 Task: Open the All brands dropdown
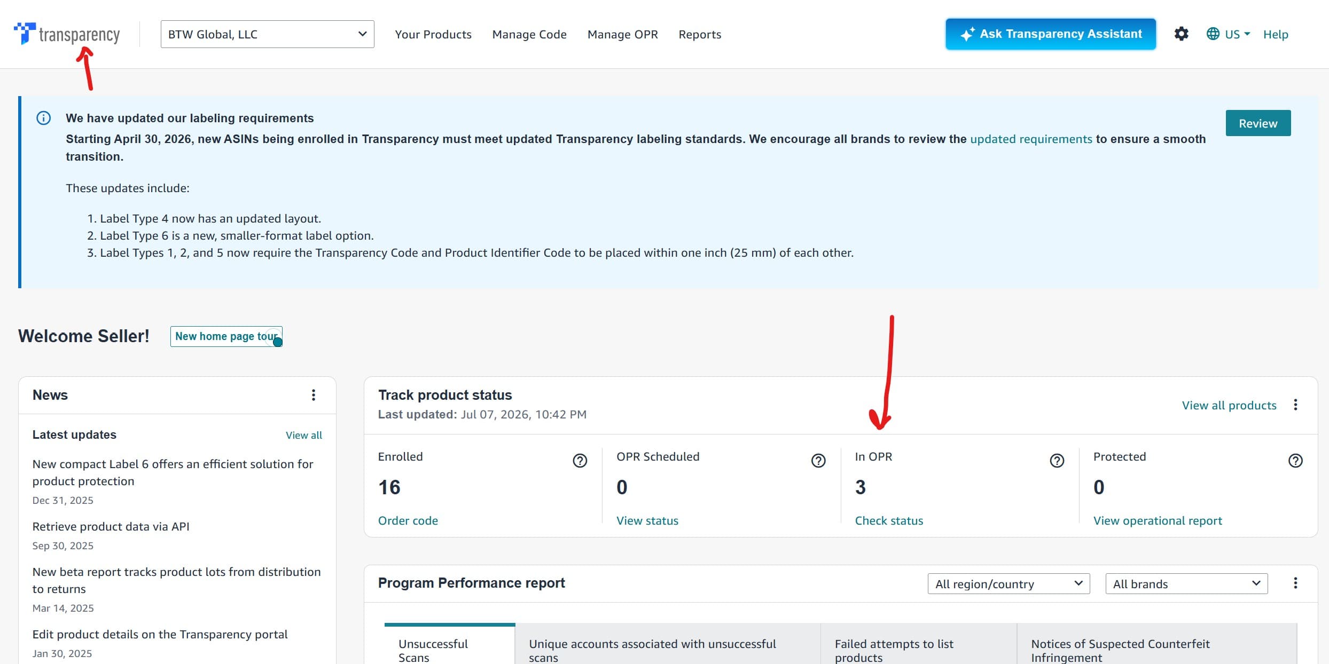[1186, 584]
